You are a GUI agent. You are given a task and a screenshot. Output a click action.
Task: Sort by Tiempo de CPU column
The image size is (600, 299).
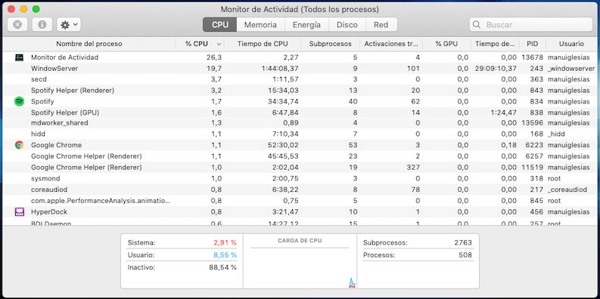263,44
